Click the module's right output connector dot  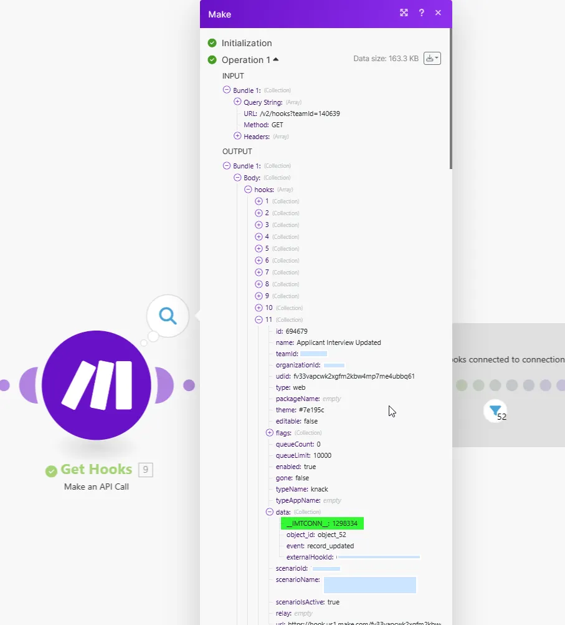click(189, 385)
